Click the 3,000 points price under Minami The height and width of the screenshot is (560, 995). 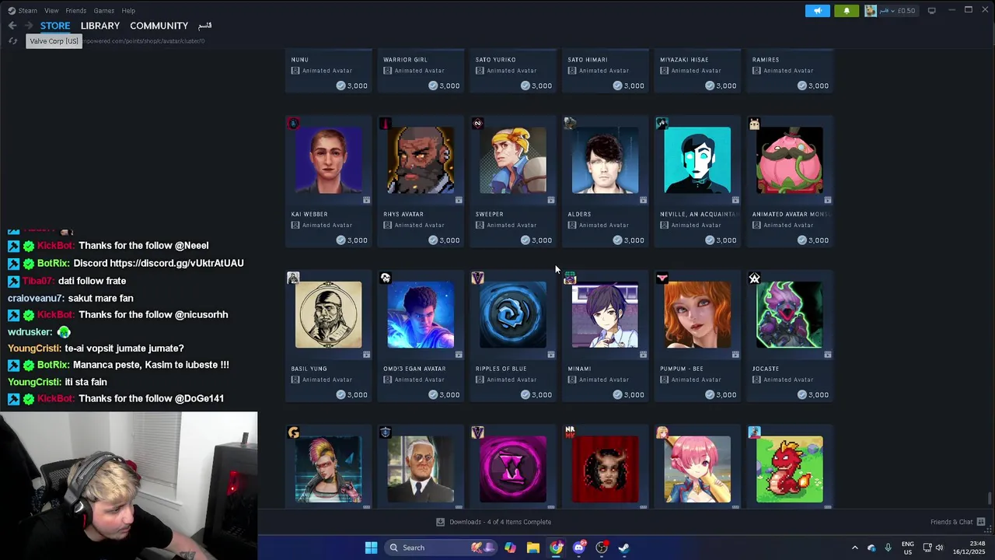(x=629, y=394)
